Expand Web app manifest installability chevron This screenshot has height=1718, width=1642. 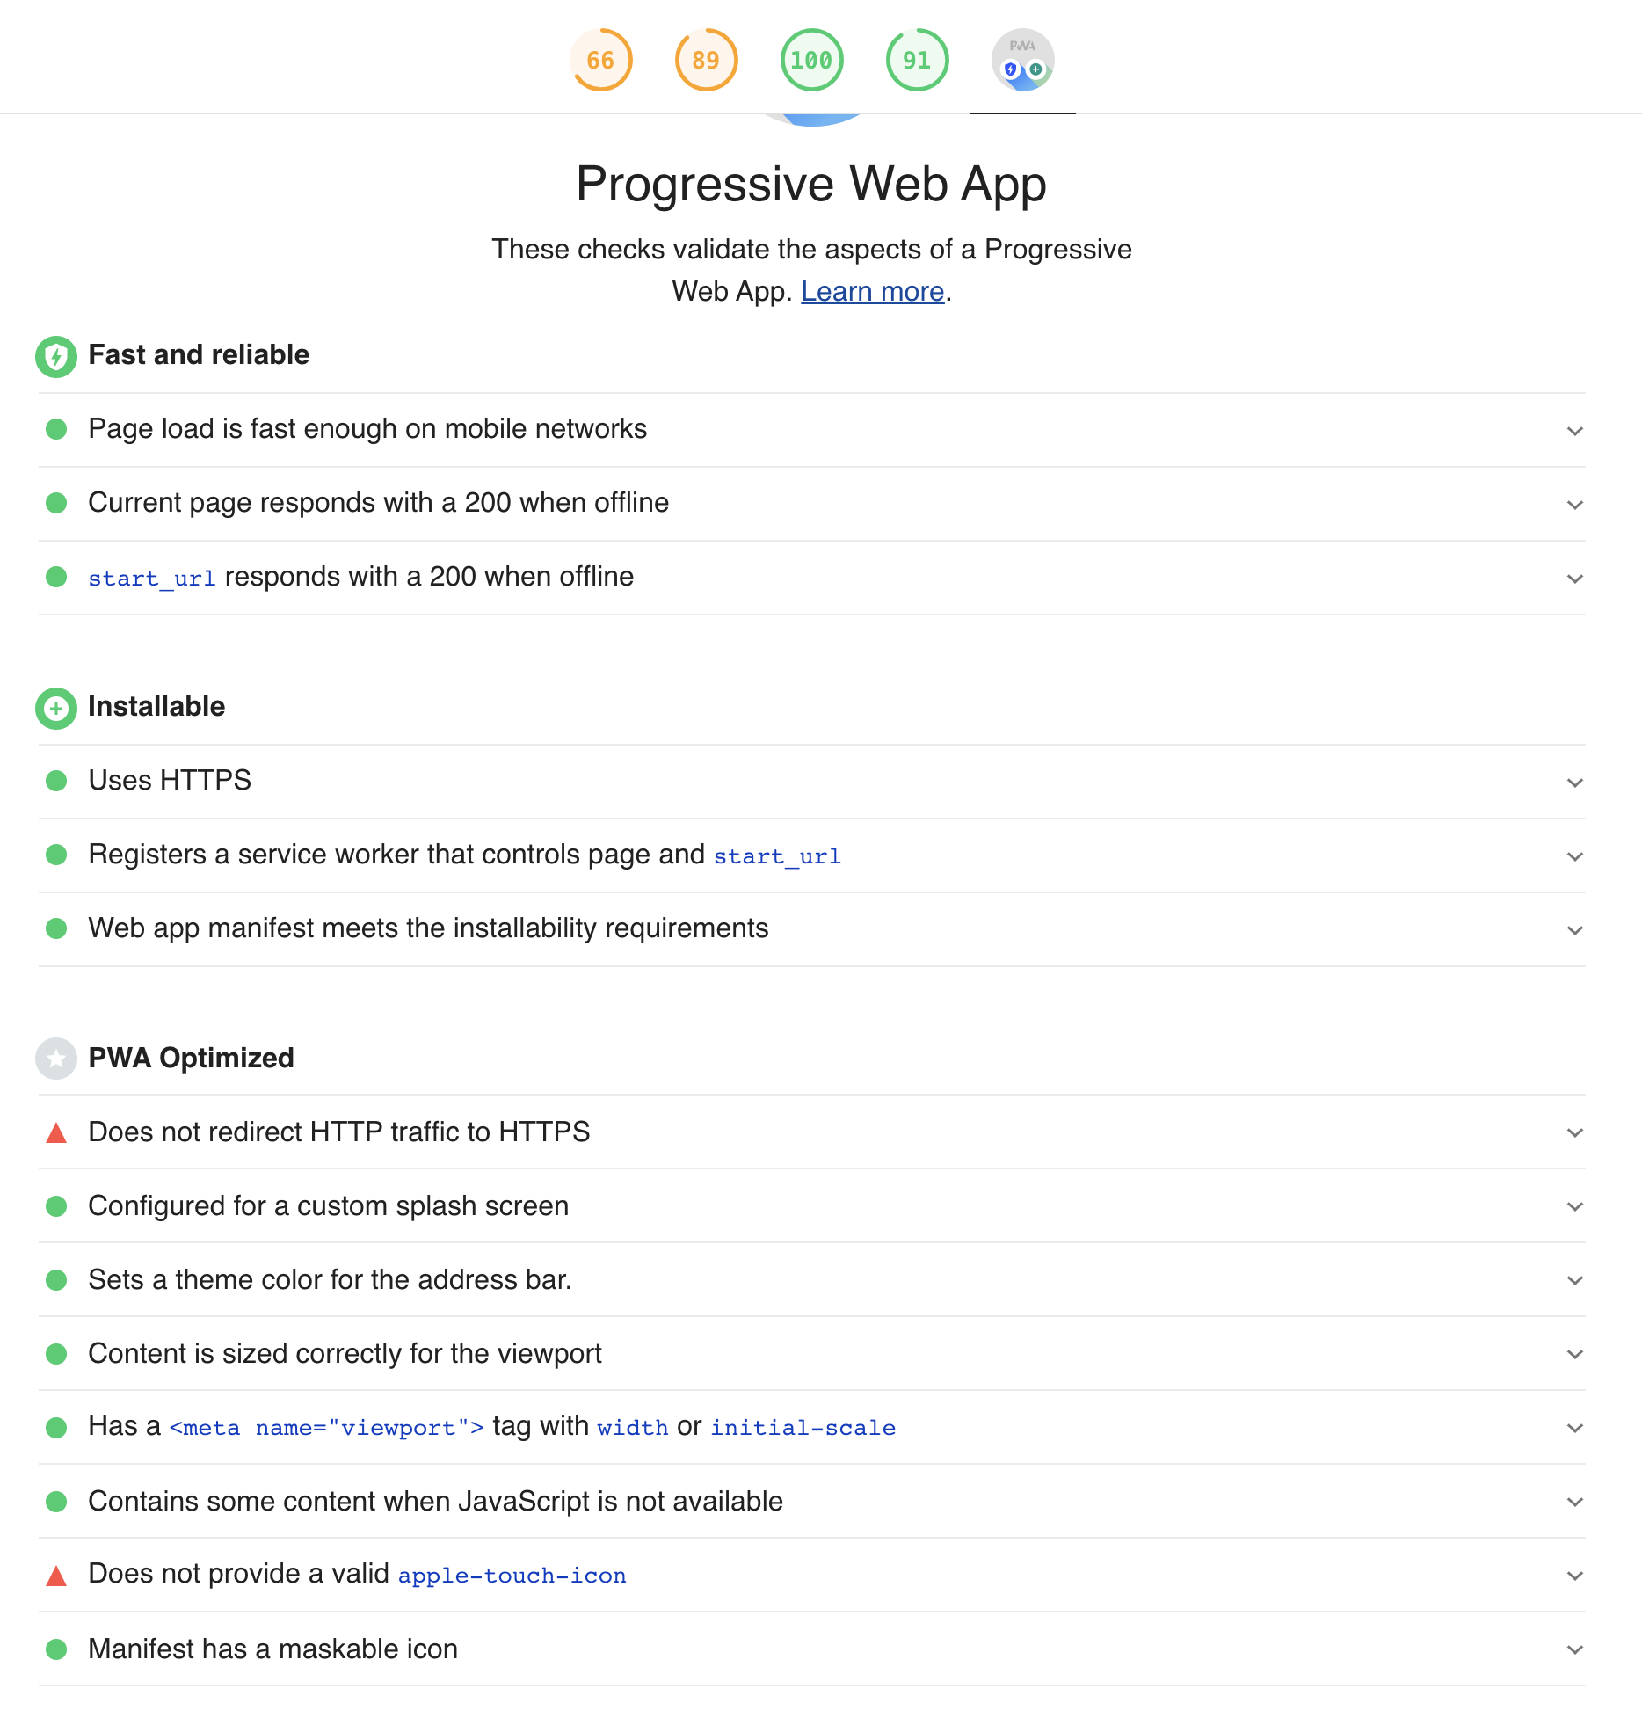tap(1575, 930)
